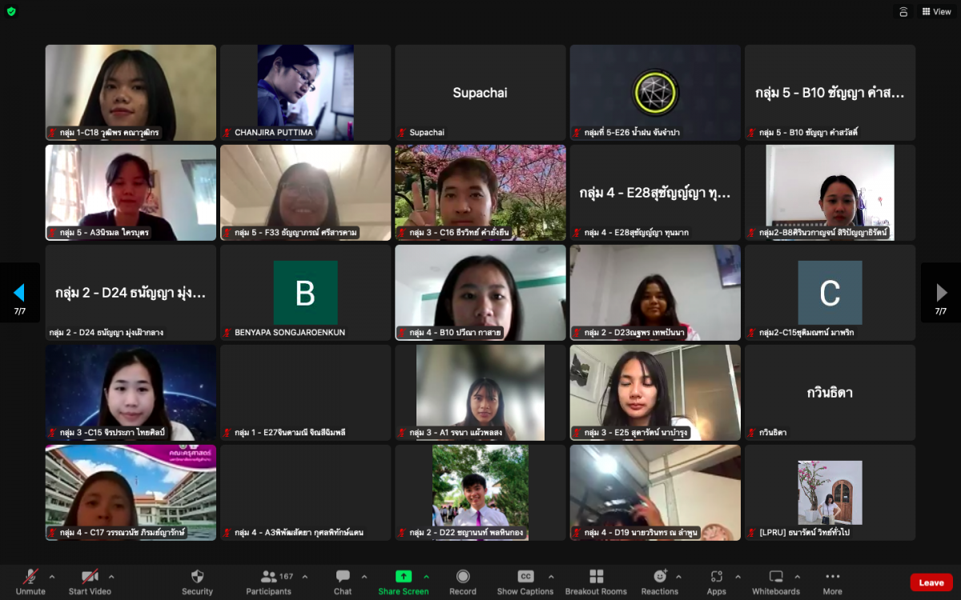The image size is (961, 600).
Task: Expand audio options arrow beside Unmute
Action: tap(52, 577)
